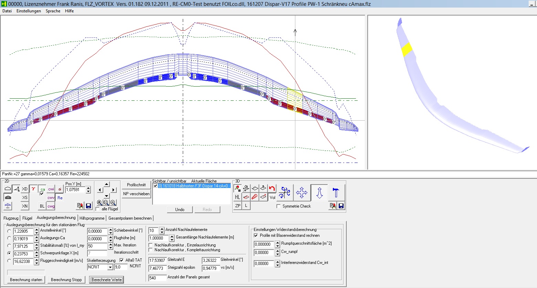Increase the Pos.Y value with up spinner
This screenshot has width=537, height=288.
click(x=88, y=188)
